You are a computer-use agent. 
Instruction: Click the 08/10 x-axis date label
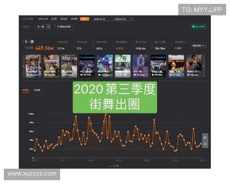tap(119, 161)
